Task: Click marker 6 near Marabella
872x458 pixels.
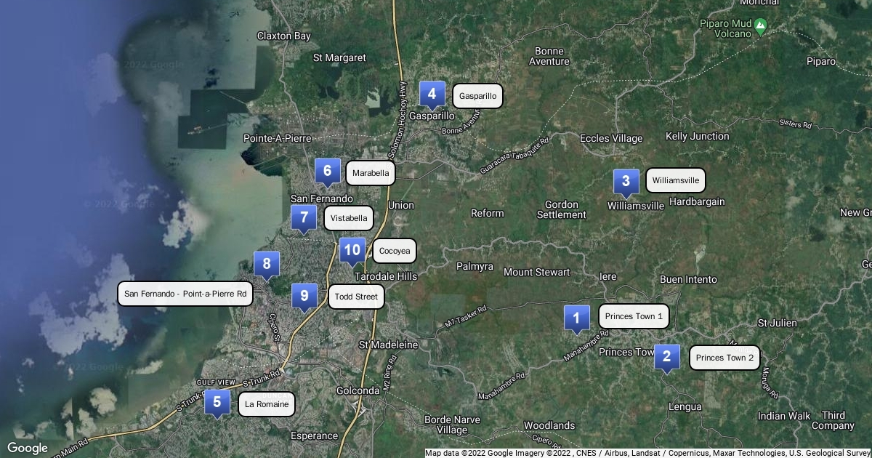Action: (327, 172)
